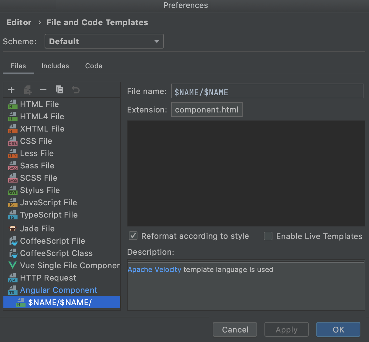The height and width of the screenshot is (342, 369).
Task: Click inside the template body editor
Action: pyautogui.click(x=246, y=174)
